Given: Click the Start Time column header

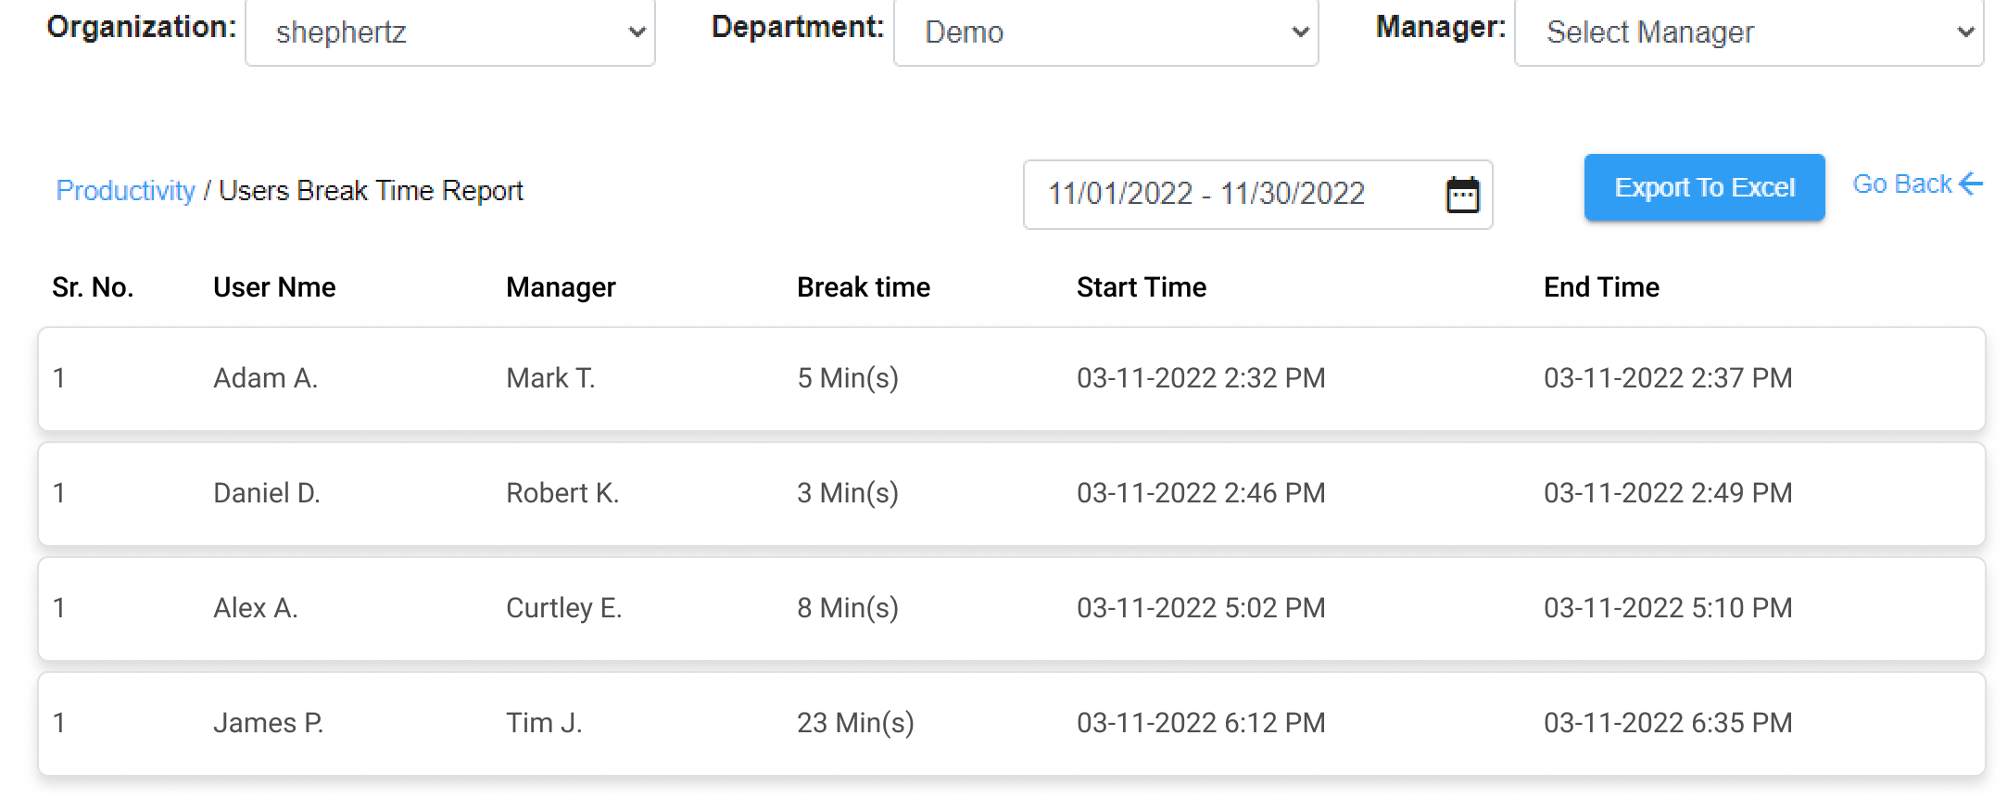Looking at the screenshot, I should click(x=1142, y=287).
